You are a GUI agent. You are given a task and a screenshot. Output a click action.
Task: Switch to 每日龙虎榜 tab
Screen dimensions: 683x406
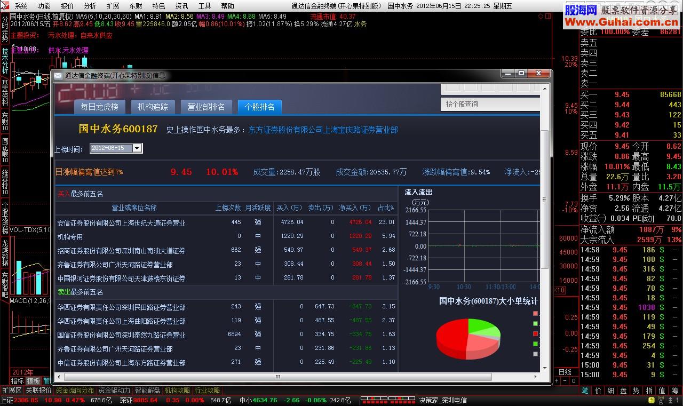pos(99,107)
